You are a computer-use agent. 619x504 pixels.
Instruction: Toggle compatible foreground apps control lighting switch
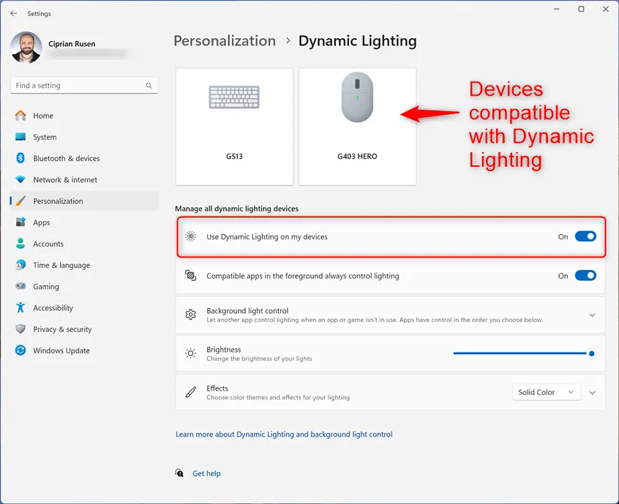click(585, 276)
